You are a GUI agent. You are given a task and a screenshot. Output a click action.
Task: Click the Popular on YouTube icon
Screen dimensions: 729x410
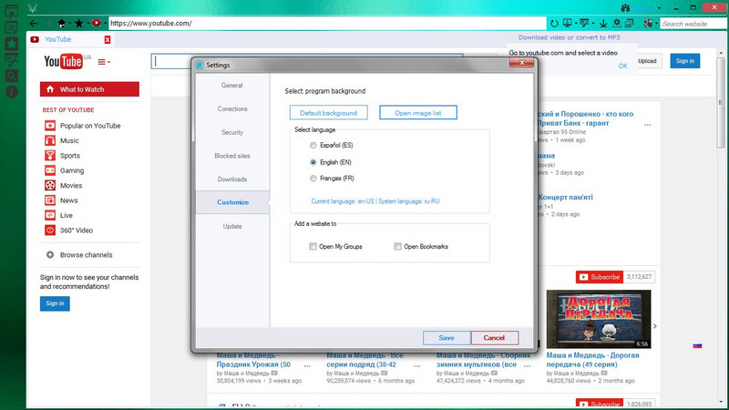[x=50, y=126]
